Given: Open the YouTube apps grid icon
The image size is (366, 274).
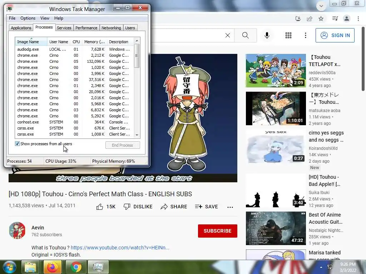Looking at the screenshot, I should coord(288,35).
